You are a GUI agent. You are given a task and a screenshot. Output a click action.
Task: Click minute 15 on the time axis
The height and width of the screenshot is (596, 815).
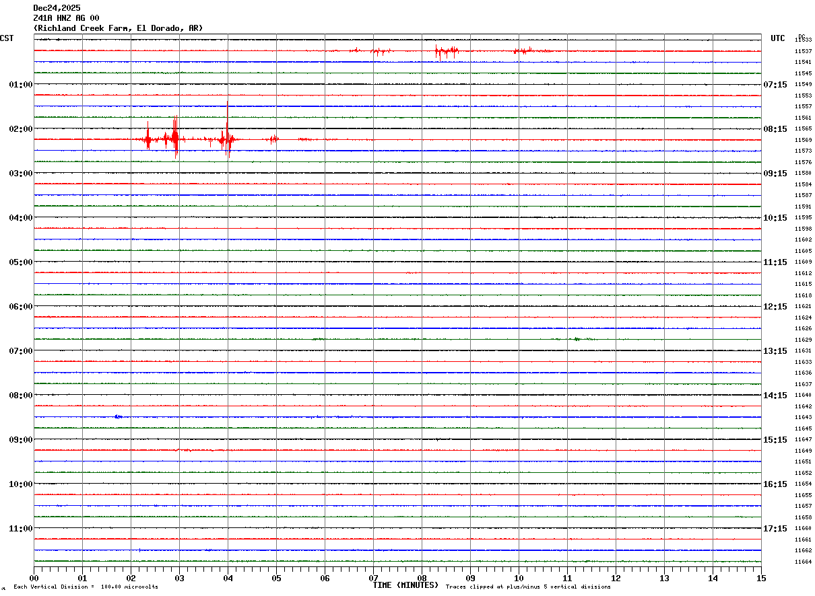click(x=761, y=578)
